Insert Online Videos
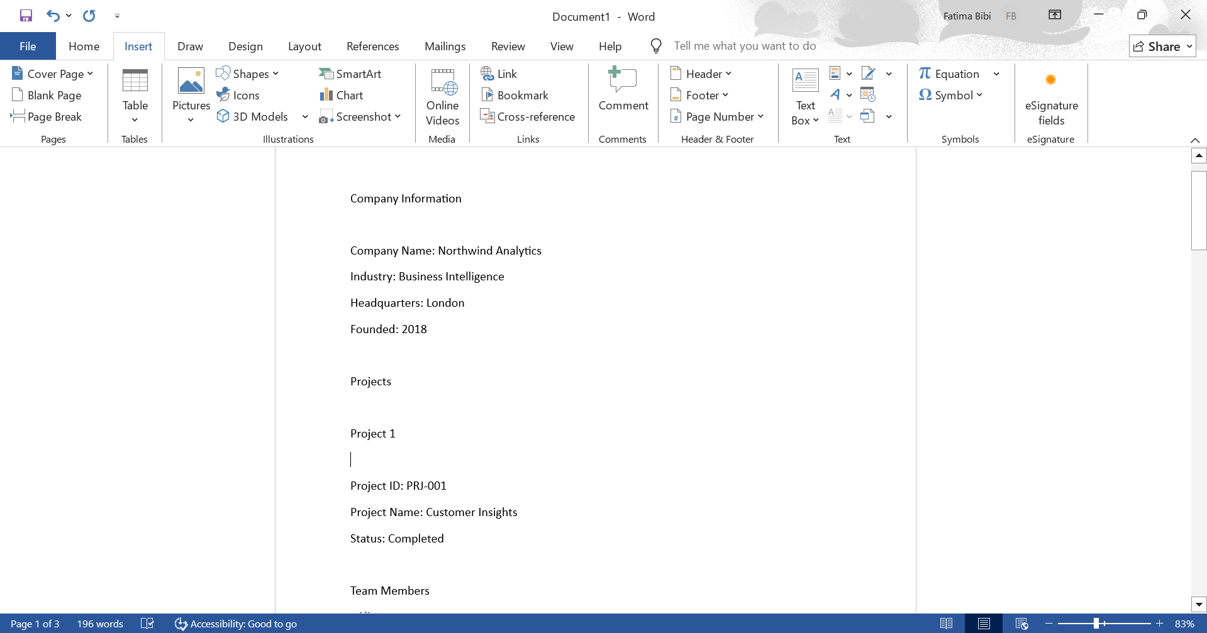The height and width of the screenshot is (633, 1207). (442, 96)
